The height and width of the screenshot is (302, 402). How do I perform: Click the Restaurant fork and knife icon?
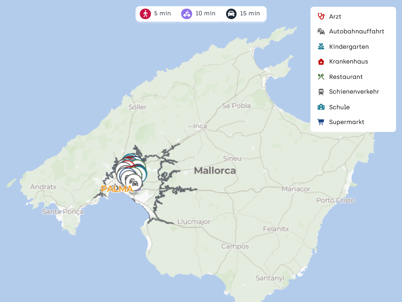click(321, 77)
